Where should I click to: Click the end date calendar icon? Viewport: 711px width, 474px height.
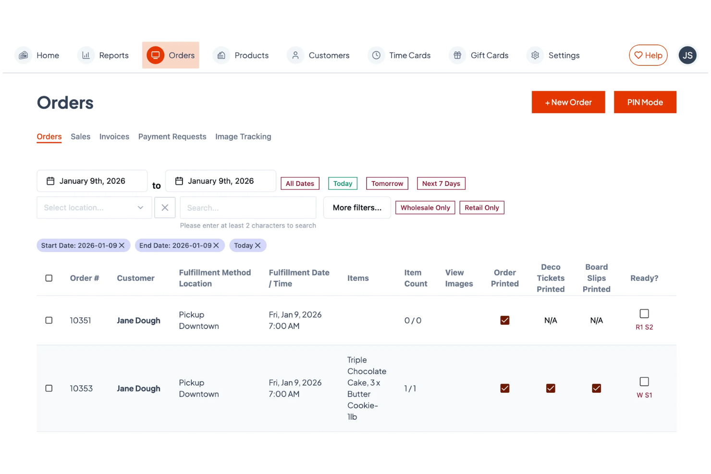click(179, 181)
